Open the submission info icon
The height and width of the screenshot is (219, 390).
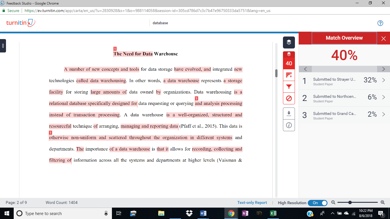click(x=289, y=125)
